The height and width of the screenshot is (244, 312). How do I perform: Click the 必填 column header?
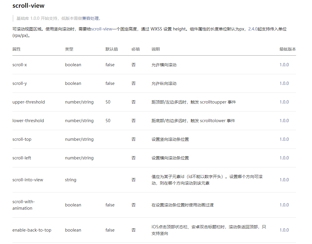click(x=135, y=49)
